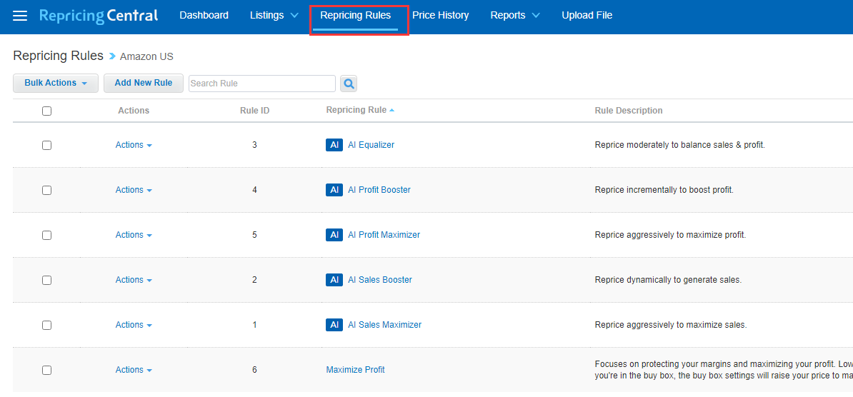Open Actions dropdown for AI Sales Booster
853x397 pixels.
[134, 279]
